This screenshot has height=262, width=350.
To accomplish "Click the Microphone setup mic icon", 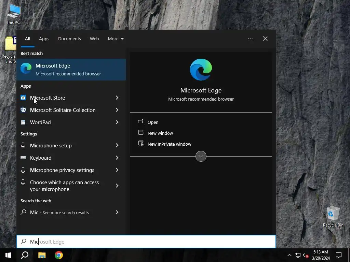I will point(23,145).
